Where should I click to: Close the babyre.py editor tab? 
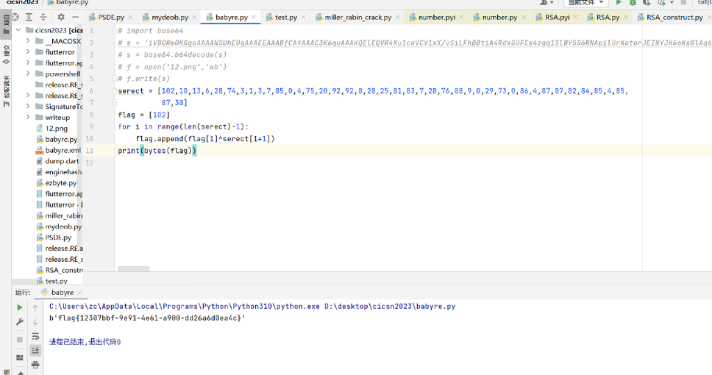coord(254,17)
